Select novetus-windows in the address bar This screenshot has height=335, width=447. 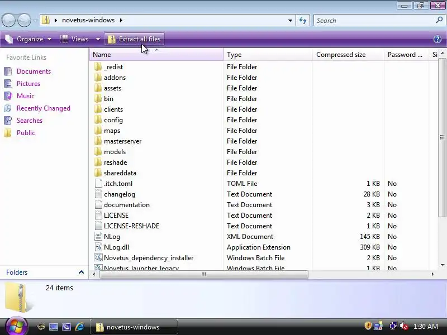pyautogui.click(x=88, y=20)
